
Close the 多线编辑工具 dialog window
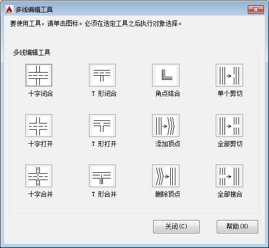pos(256,10)
